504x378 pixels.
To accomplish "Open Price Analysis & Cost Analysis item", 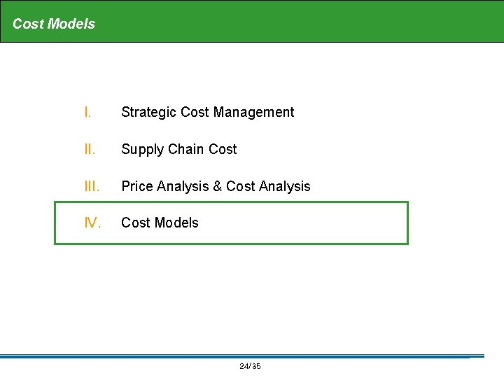I will coord(216,186).
